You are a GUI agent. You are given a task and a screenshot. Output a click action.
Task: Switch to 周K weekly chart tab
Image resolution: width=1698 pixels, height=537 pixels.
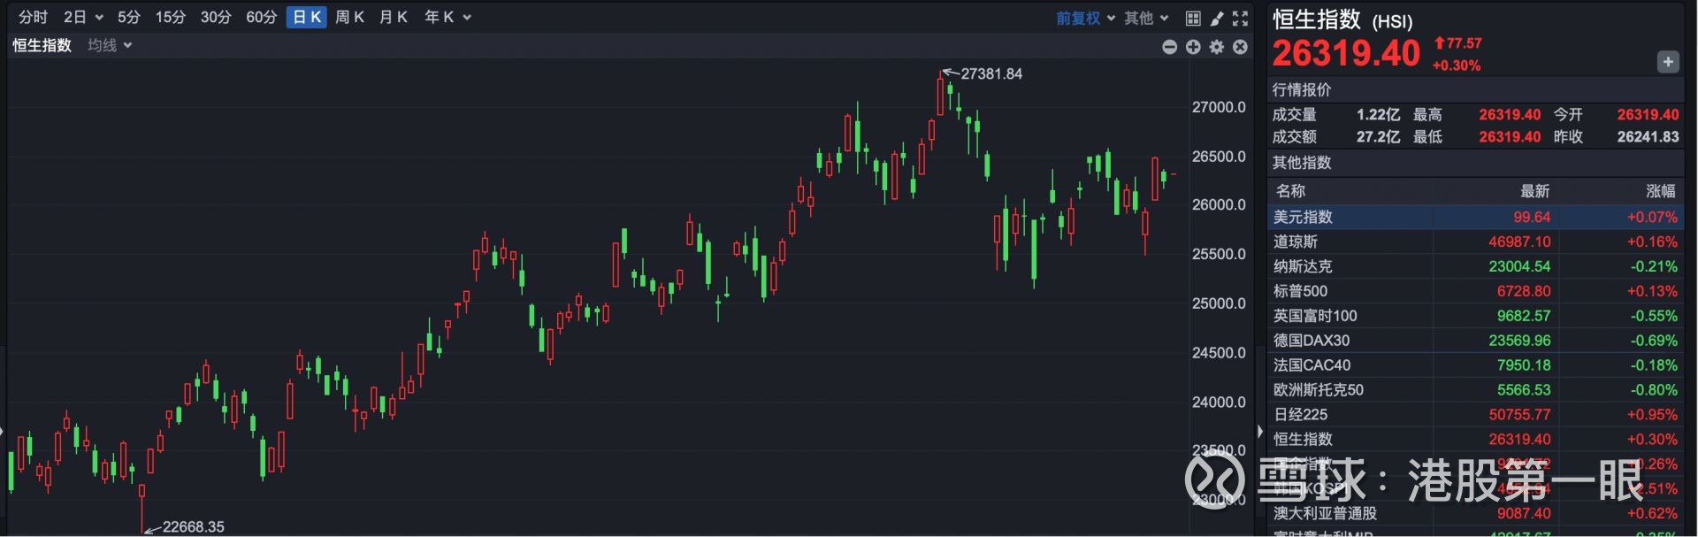pos(349,18)
